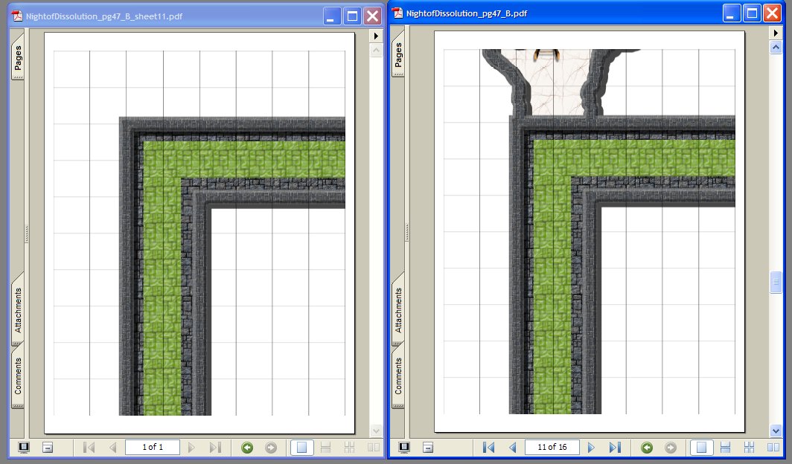Jump to last page in right PDF window
This screenshot has height=464, width=792.
point(615,448)
